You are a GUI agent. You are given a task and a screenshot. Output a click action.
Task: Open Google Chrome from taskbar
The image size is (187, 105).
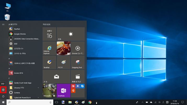[x=90, y=102]
